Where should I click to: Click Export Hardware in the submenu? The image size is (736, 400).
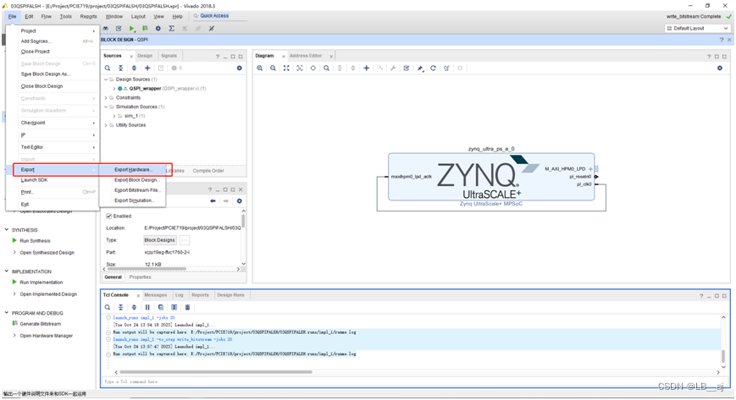133,170
